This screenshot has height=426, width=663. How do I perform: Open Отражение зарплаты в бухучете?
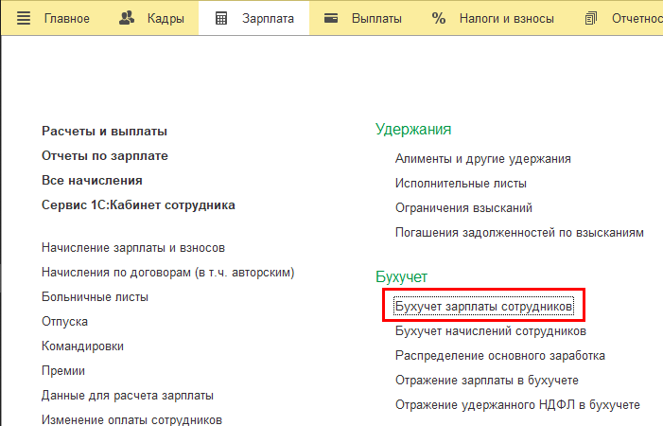pos(486,381)
